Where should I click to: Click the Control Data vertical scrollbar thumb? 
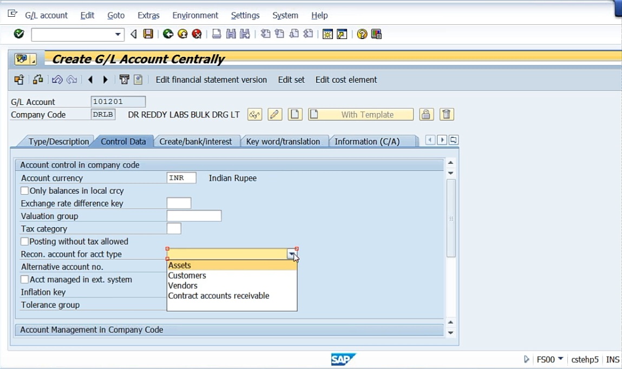click(450, 218)
